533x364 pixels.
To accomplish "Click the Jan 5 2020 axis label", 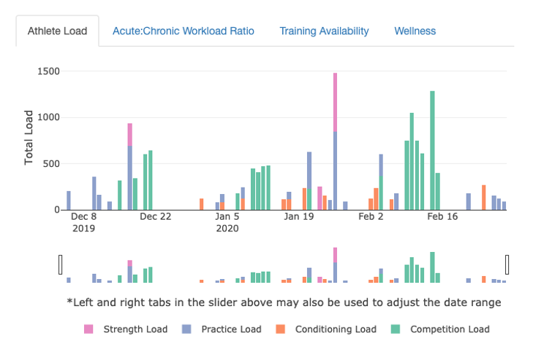I will [x=227, y=223].
